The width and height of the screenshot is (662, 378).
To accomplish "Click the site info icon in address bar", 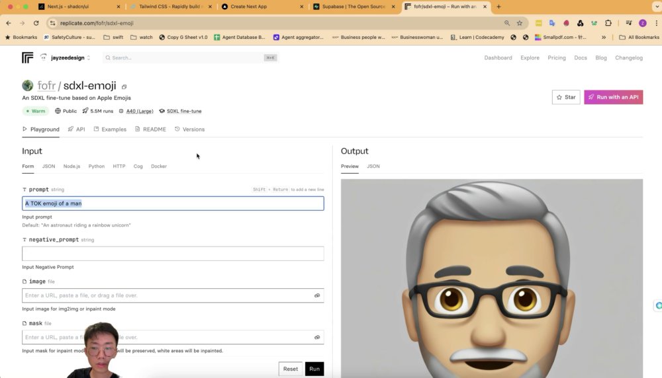I will 52,23.
